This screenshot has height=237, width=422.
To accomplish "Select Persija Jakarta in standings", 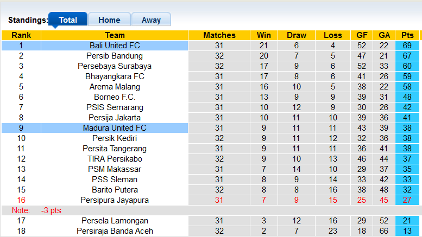I will (115, 118).
